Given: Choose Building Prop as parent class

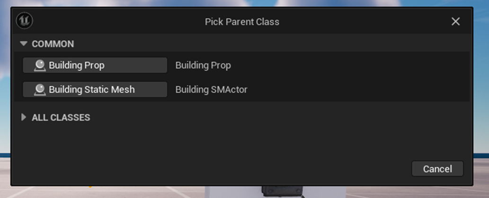Looking at the screenshot, I should point(95,65).
